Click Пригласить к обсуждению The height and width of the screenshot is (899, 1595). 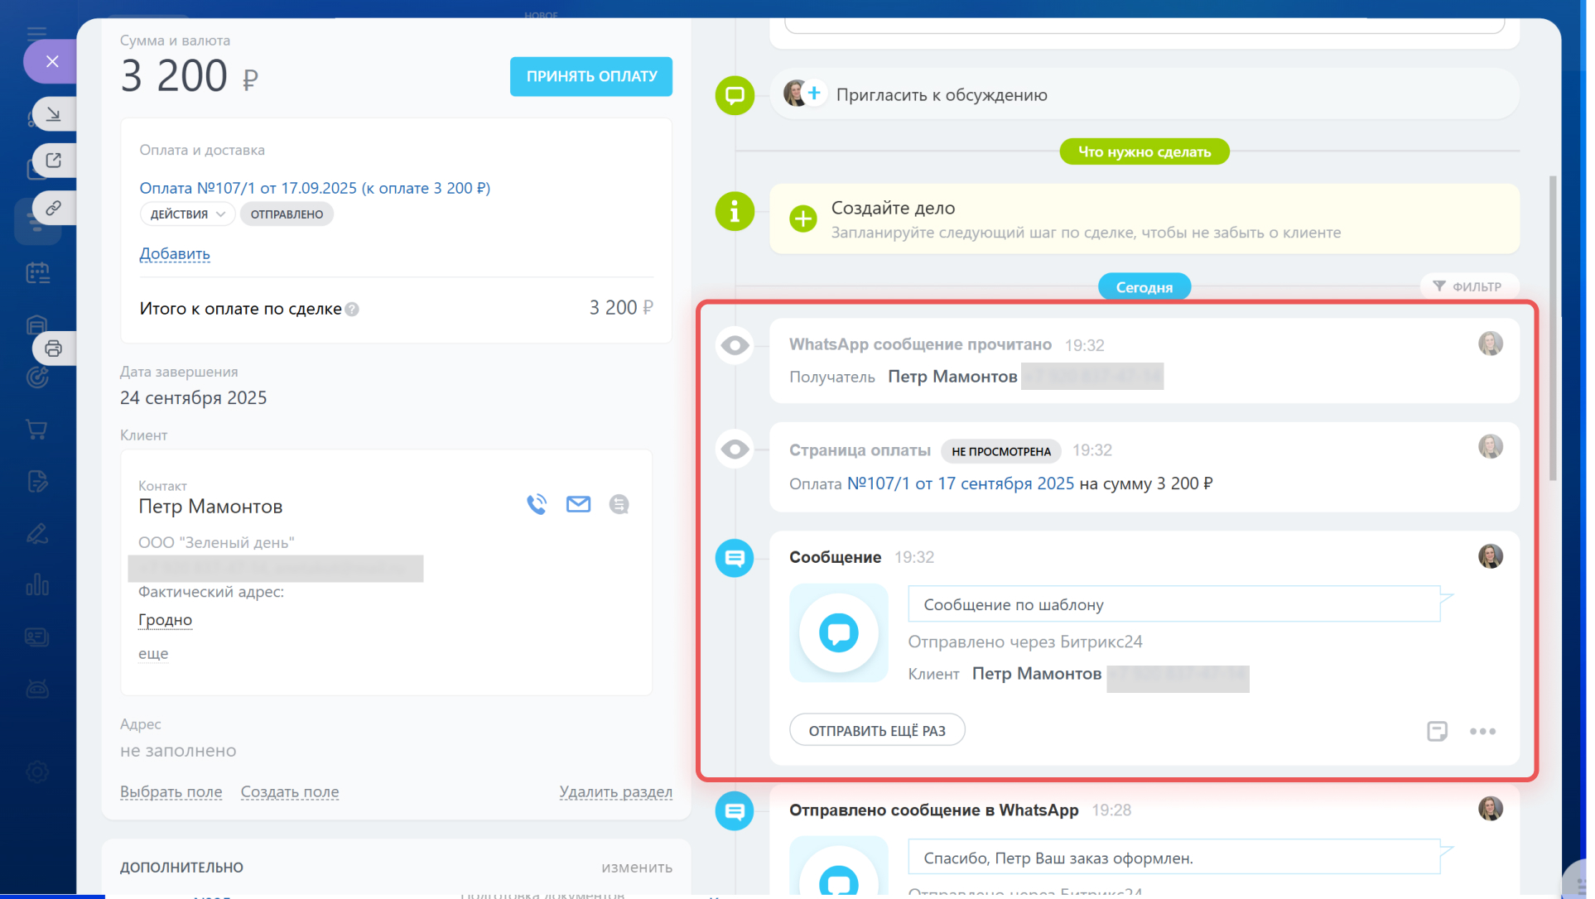coord(942,95)
